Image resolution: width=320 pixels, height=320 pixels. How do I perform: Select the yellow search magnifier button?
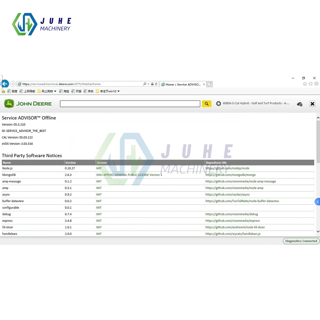click(x=207, y=103)
